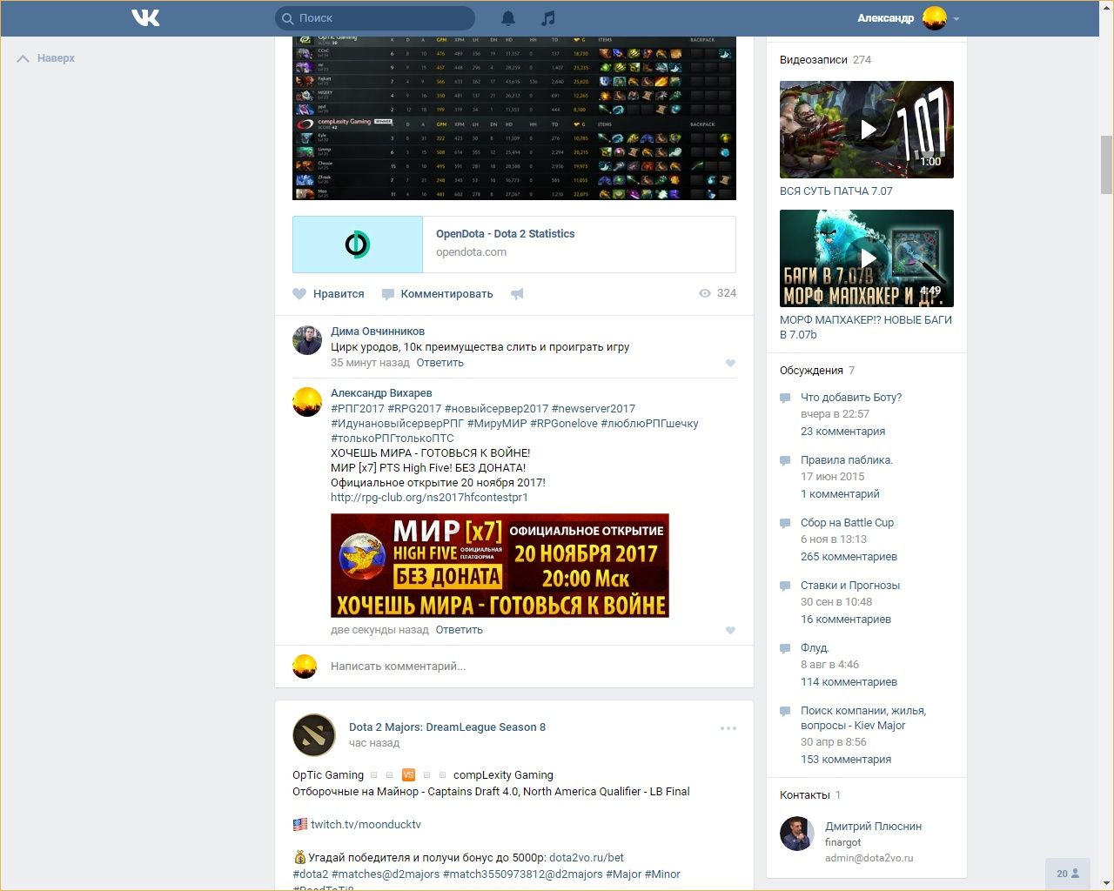
Task: Open the Видеозаписи section header
Action: tap(825, 60)
